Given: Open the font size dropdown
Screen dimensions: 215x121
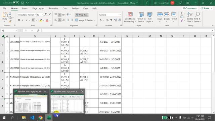Looking at the screenshot, I should point(43,15).
